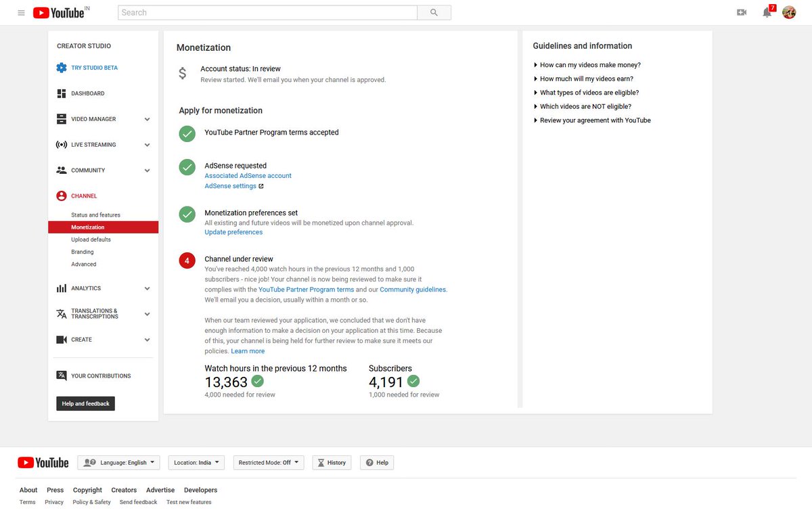
Task: Expand 'What types of videos are eligible?'
Action: (x=586, y=93)
